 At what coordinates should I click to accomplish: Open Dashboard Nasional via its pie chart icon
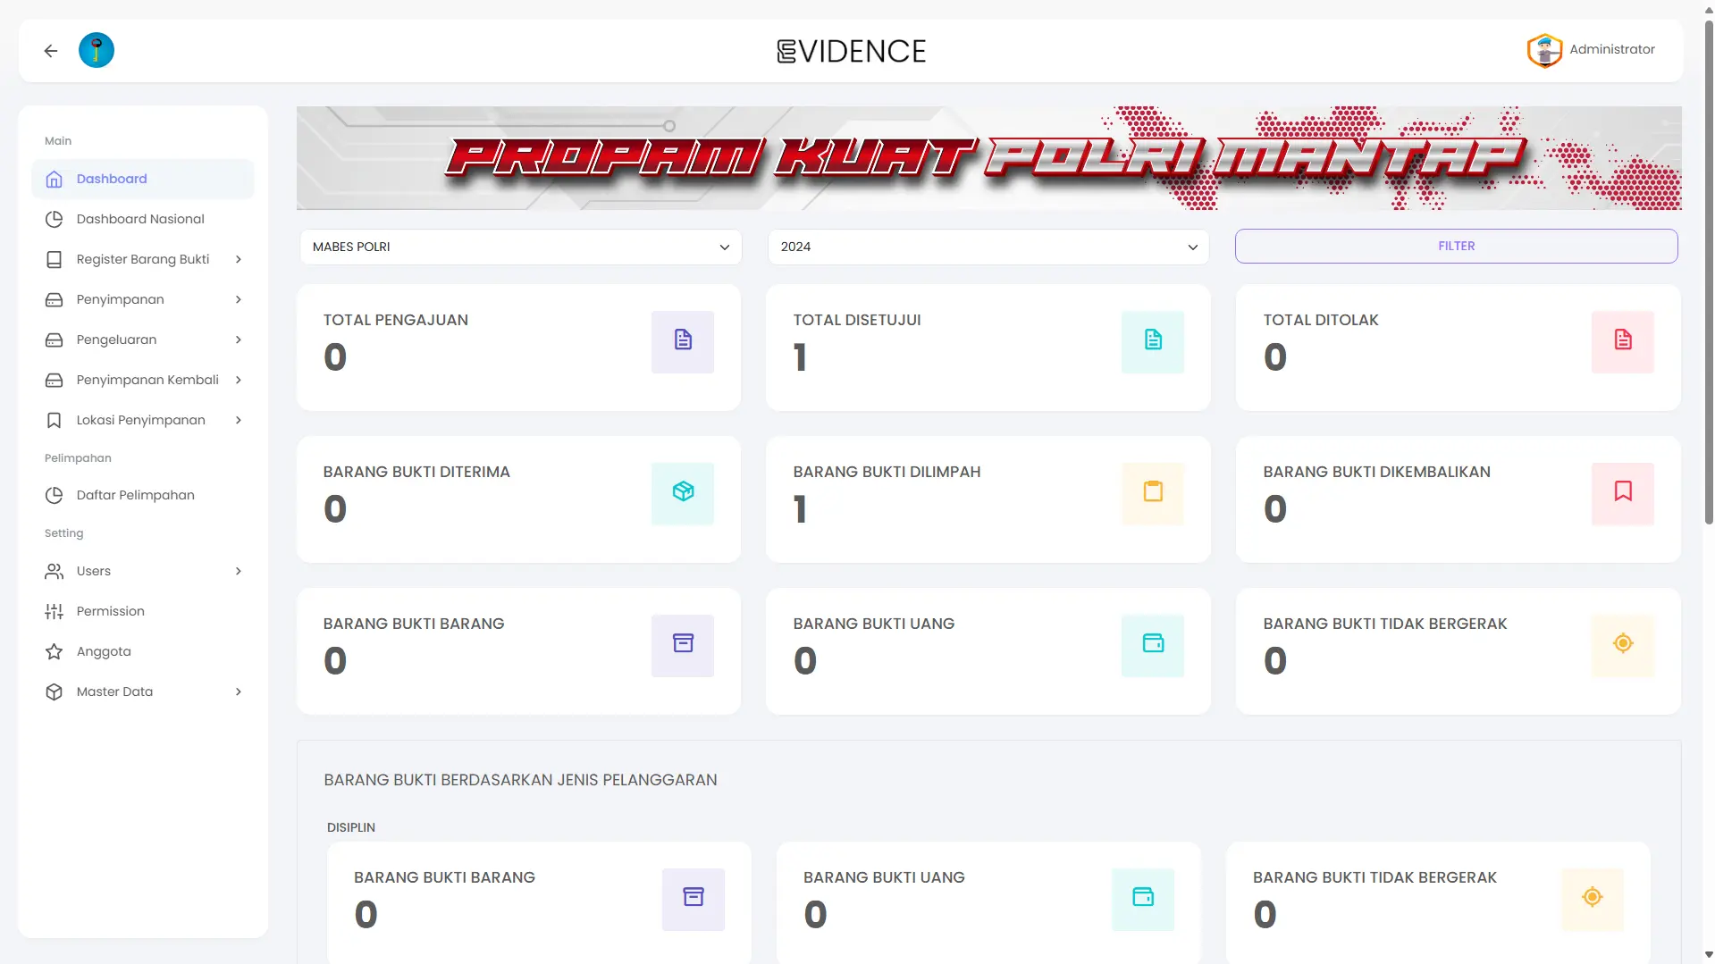click(55, 219)
